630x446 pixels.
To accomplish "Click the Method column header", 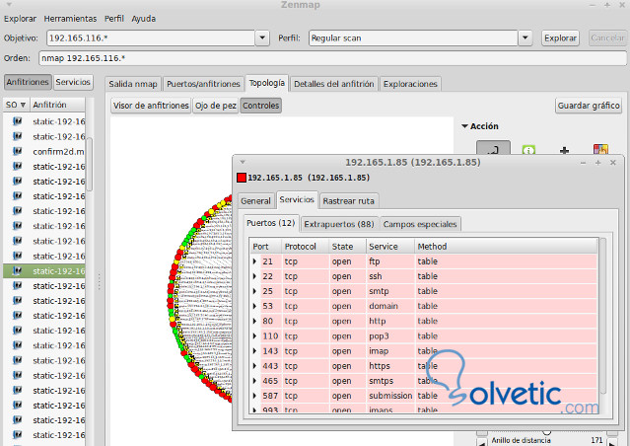I will click(x=506, y=246).
